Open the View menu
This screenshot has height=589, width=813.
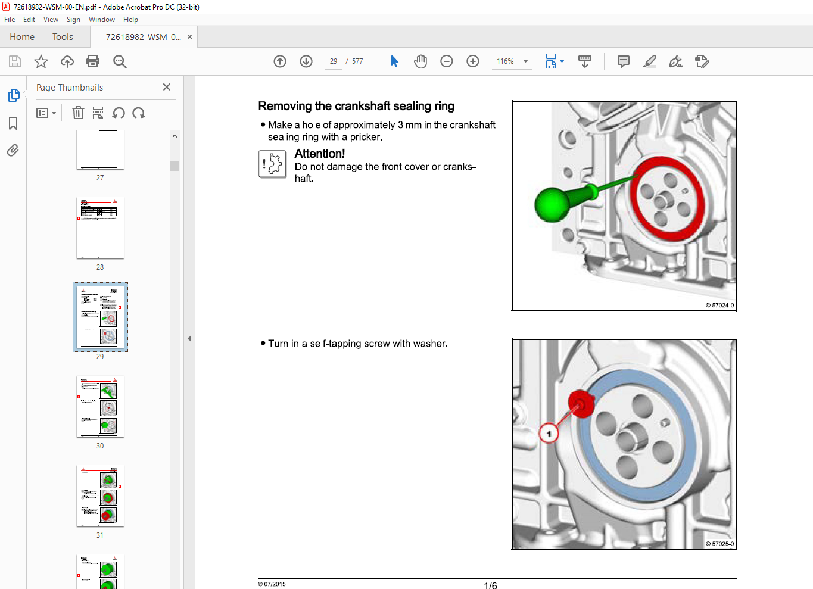click(51, 20)
